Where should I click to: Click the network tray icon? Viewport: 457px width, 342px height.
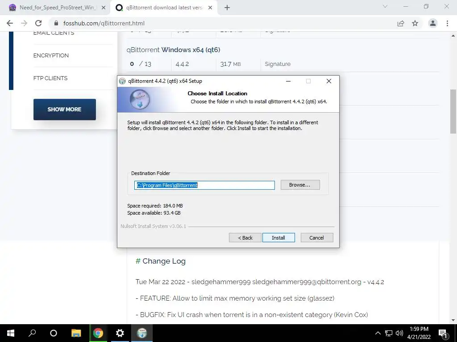coord(389,333)
